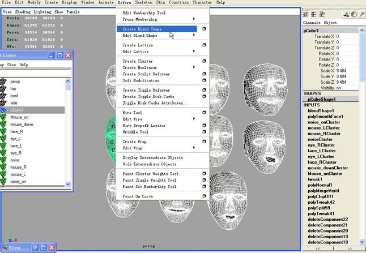This screenshot has width=366, height=253.
Task: Select mouse_down in the Outliner
Action: 22,125
